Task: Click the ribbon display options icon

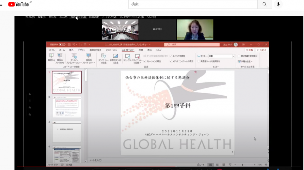Action: click(243, 45)
